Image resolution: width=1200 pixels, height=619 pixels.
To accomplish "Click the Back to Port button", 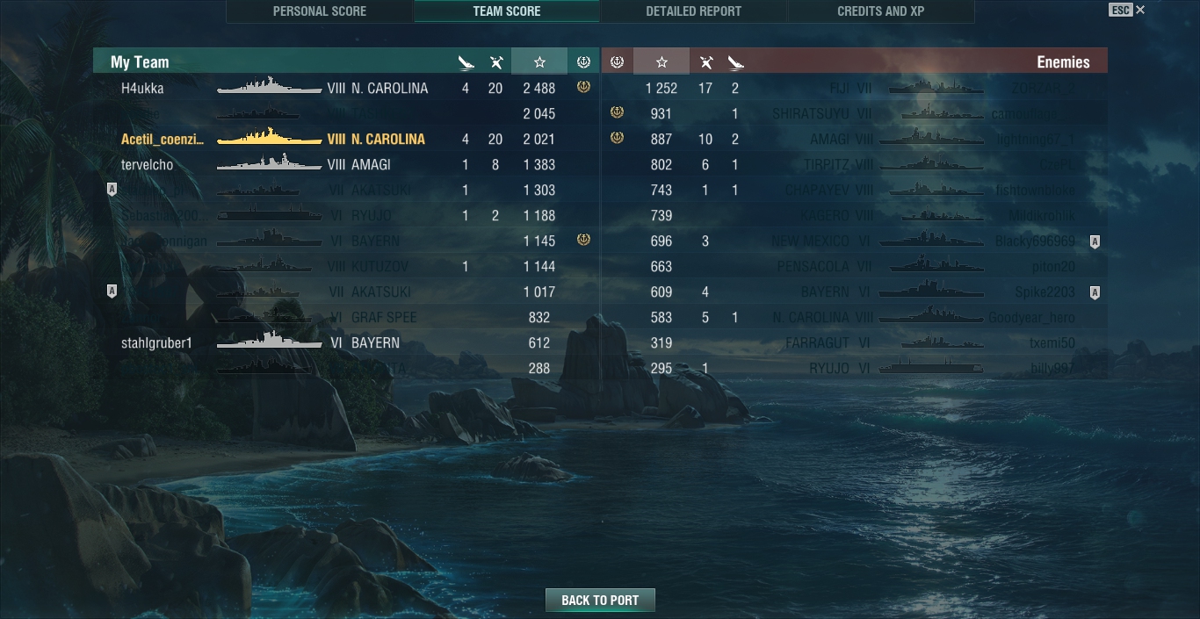I will click(x=600, y=600).
